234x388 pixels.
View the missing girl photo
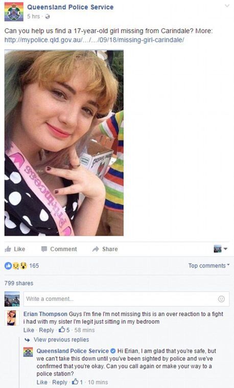[64, 142]
